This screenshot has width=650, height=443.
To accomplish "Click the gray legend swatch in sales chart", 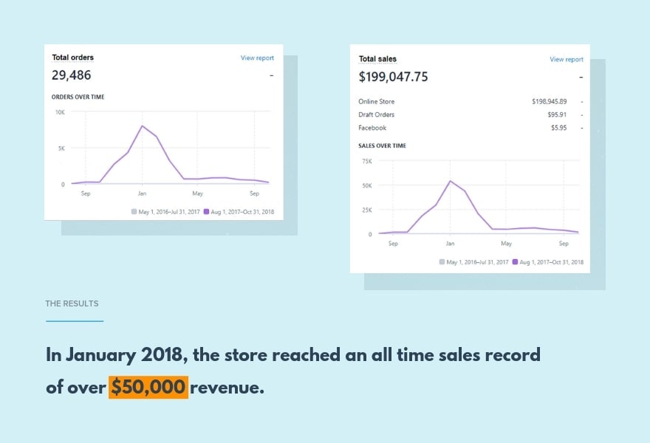I will point(442,261).
